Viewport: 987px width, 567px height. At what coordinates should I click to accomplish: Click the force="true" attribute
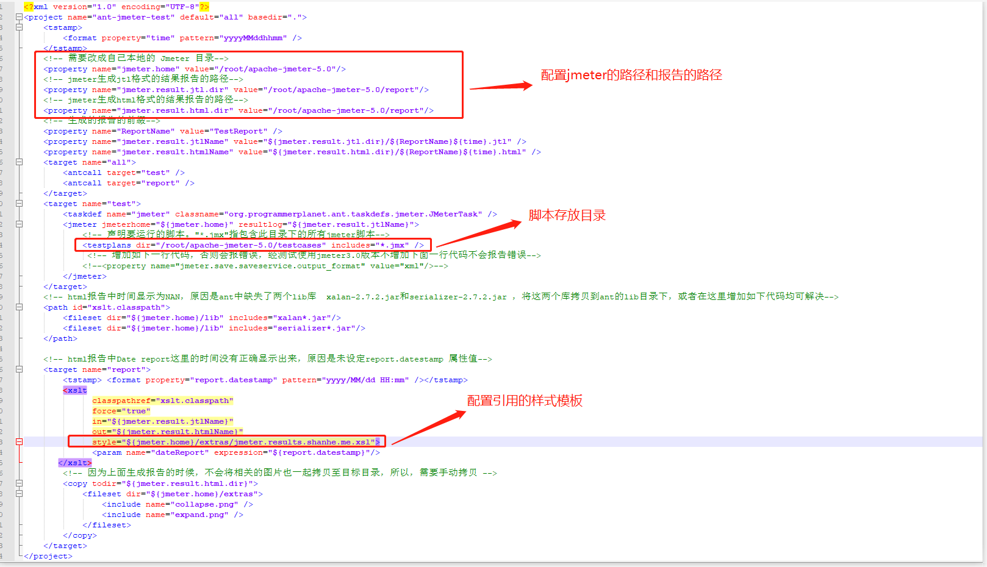(x=121, y=411)
